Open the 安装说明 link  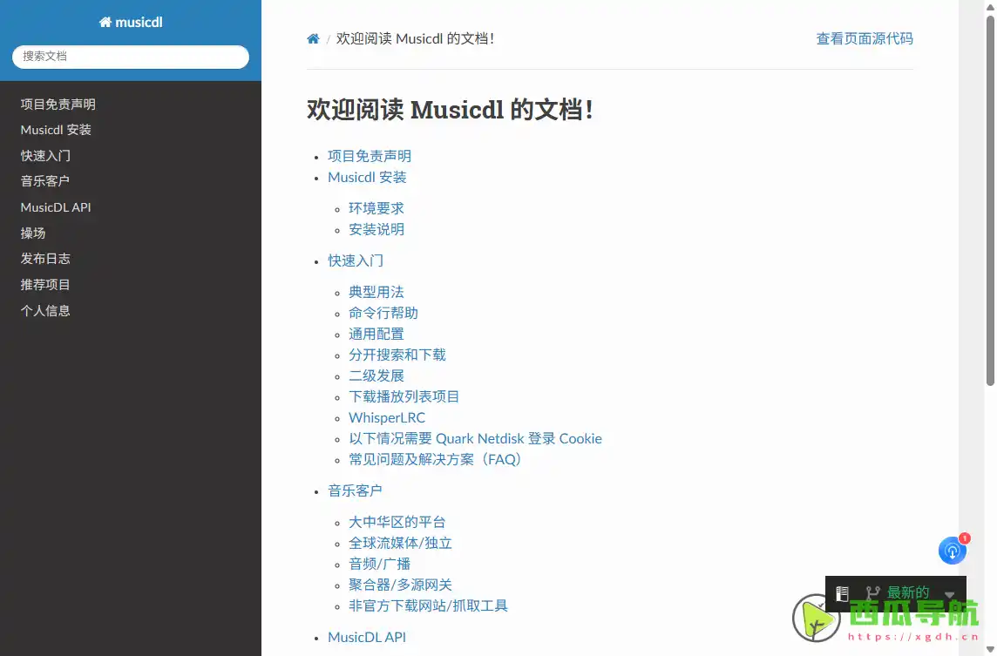(x=376, y=229)
